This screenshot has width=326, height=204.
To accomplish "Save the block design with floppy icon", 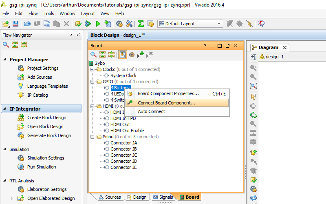I will (15, 24).
